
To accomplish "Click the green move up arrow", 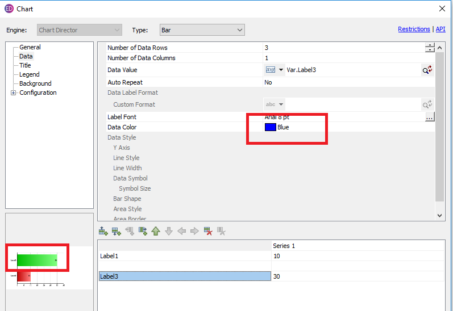I will (x=156, y=231).
